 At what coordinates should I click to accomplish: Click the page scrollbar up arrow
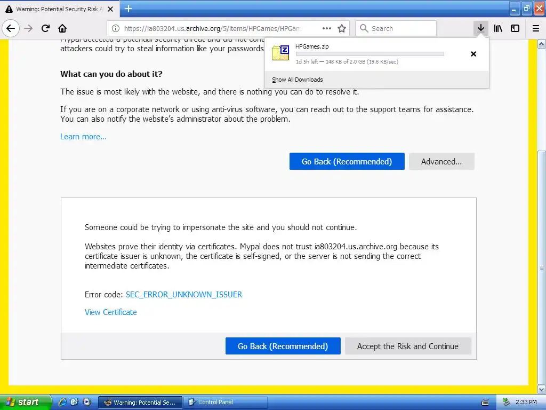[542, 44]
